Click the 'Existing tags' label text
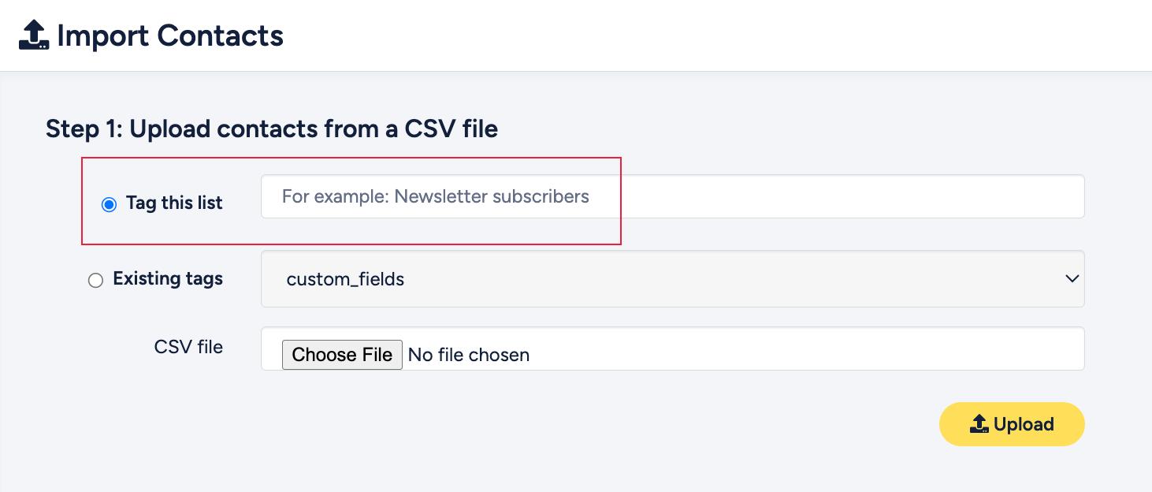This screenshot has width=1152, height=492. [168, 278]
